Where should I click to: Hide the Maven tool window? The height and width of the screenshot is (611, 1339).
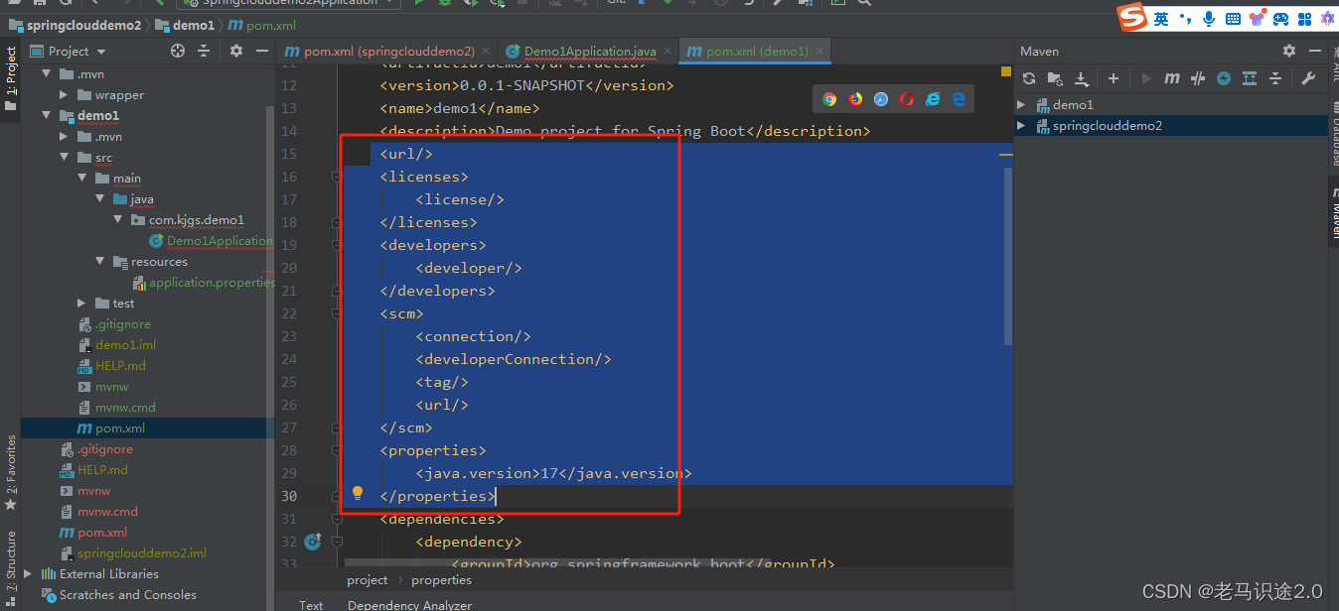click(x=1315, y=51)
